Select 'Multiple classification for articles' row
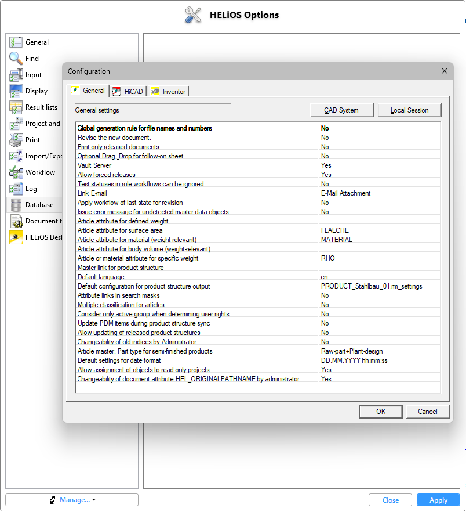Viewport: 466px width, 512px height. pyautogui.click(x=258, y=305)
